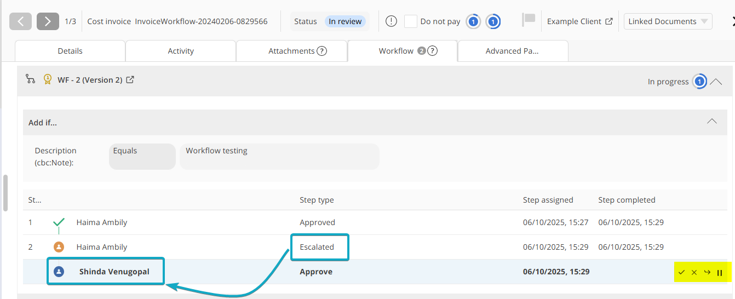Forward the step using the arrow icon

tap(707, 272)
